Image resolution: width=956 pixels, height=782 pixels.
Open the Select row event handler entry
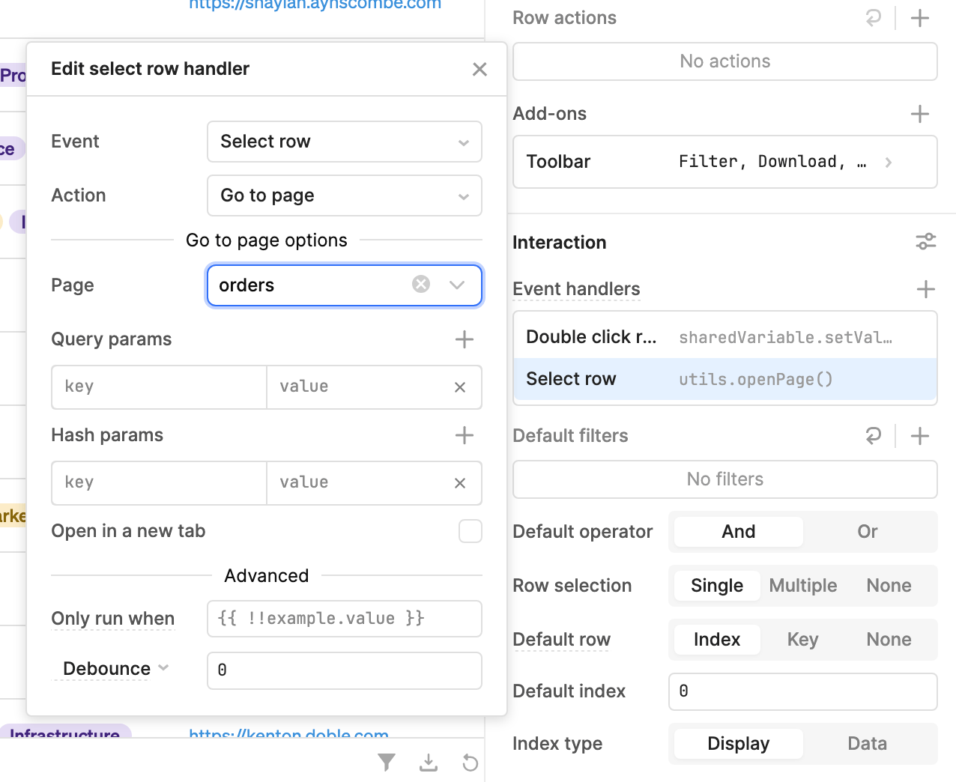(725, 379)
